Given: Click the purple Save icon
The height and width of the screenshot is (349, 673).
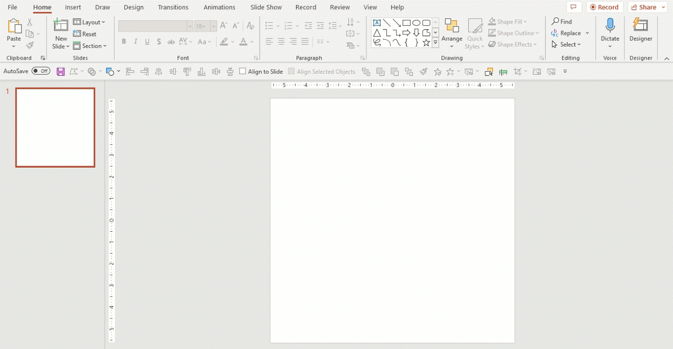Looking at the screenshot, I should point(61,72).
